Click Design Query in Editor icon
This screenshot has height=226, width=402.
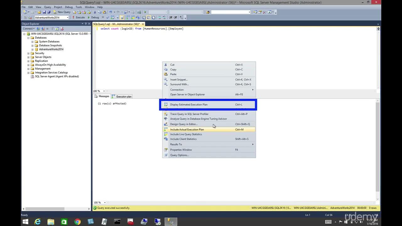click(166, 124)
